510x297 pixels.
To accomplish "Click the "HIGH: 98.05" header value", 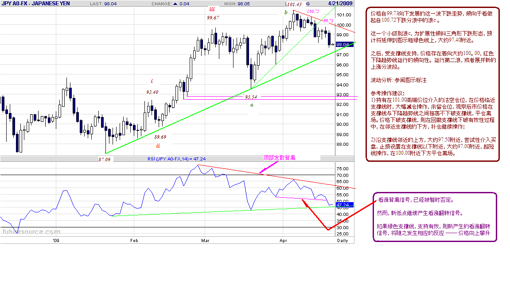I will 237,4.
